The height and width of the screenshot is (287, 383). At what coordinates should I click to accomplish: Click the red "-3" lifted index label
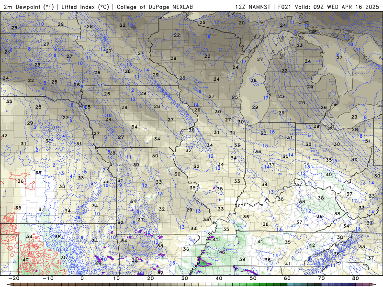click(7, 241)
